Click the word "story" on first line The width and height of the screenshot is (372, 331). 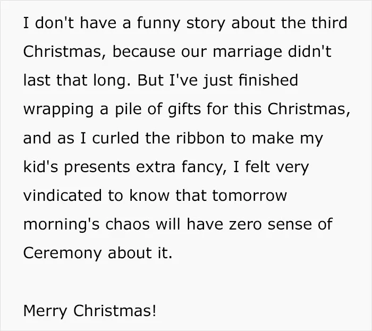pos(206,23)
